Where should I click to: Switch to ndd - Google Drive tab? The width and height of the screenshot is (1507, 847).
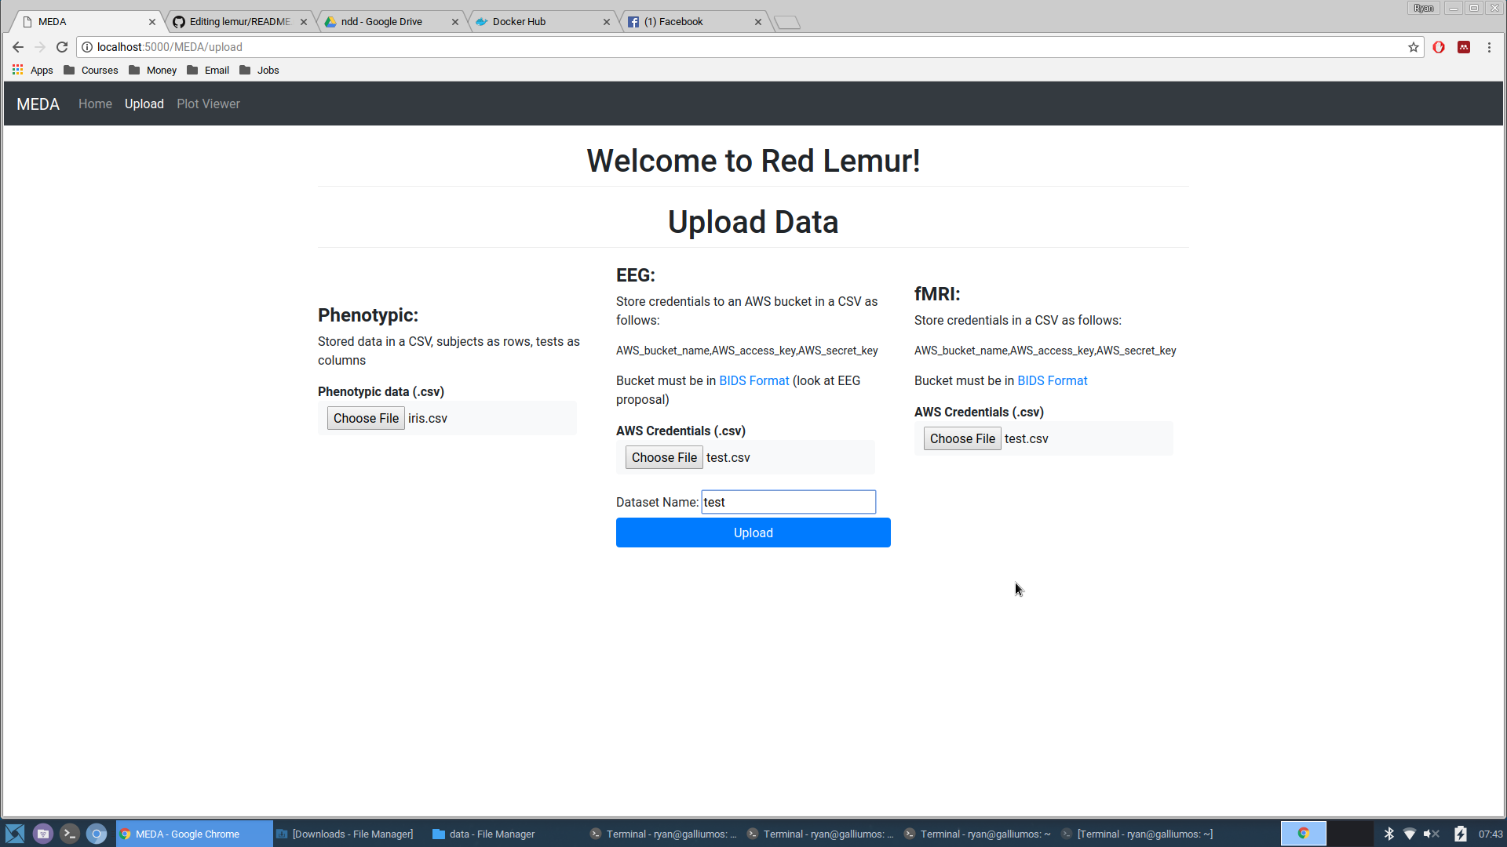(381, 22)
